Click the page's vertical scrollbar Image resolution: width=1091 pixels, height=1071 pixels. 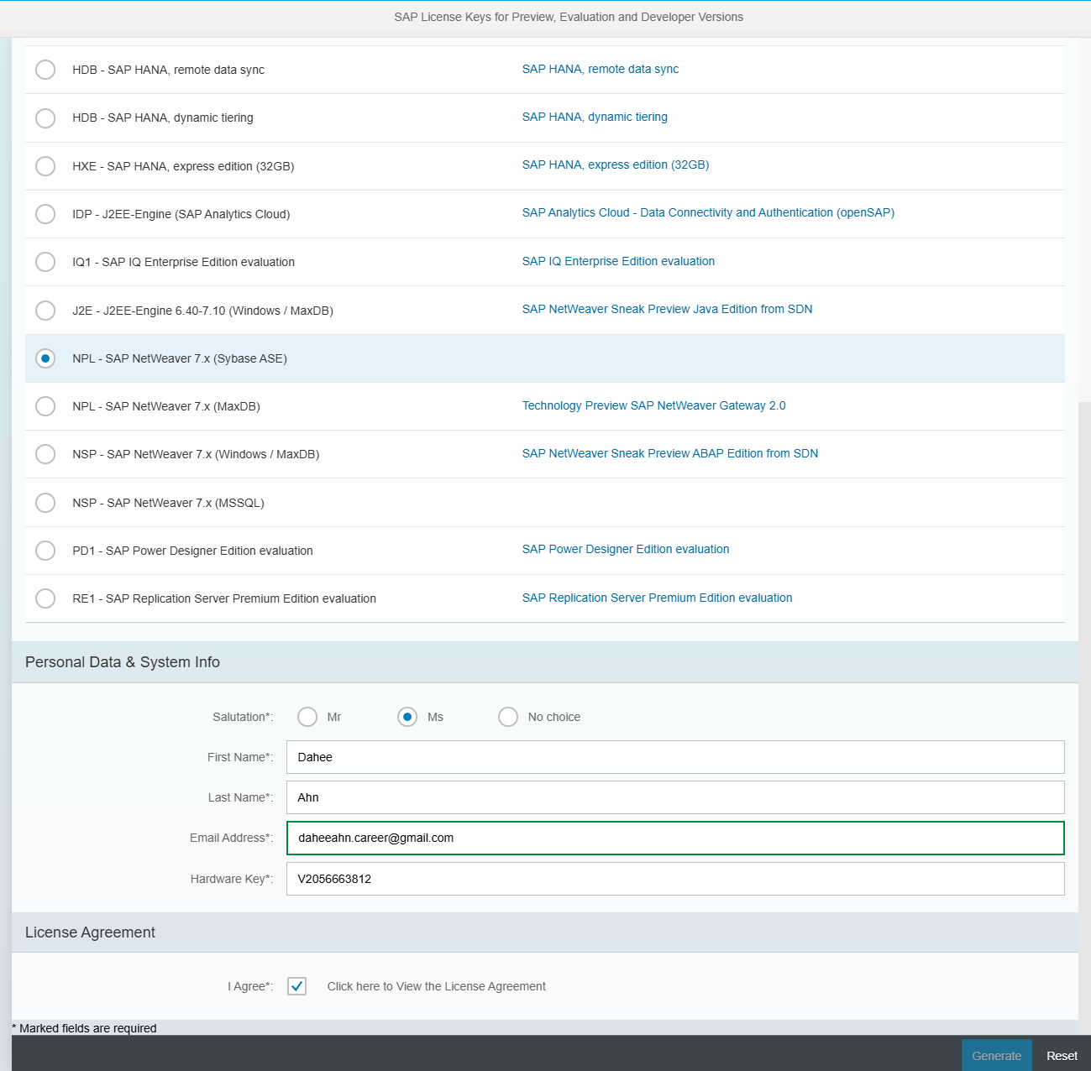click(x=1084, y=718)
